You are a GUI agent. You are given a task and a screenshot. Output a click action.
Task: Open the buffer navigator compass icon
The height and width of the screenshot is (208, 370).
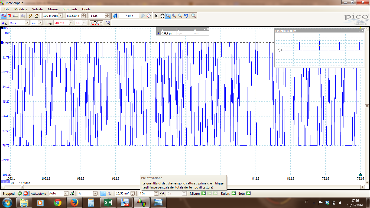tap(149, 16)
